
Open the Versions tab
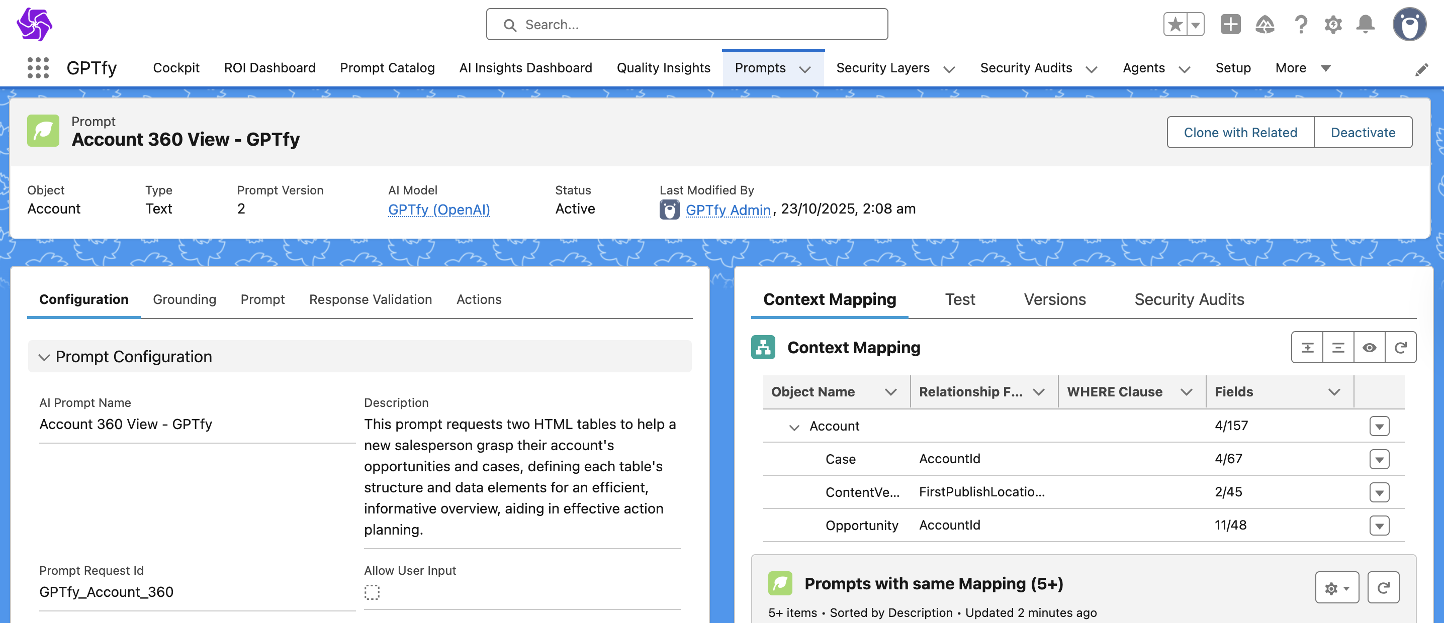pyautogui.click(x=1054, y=299)
